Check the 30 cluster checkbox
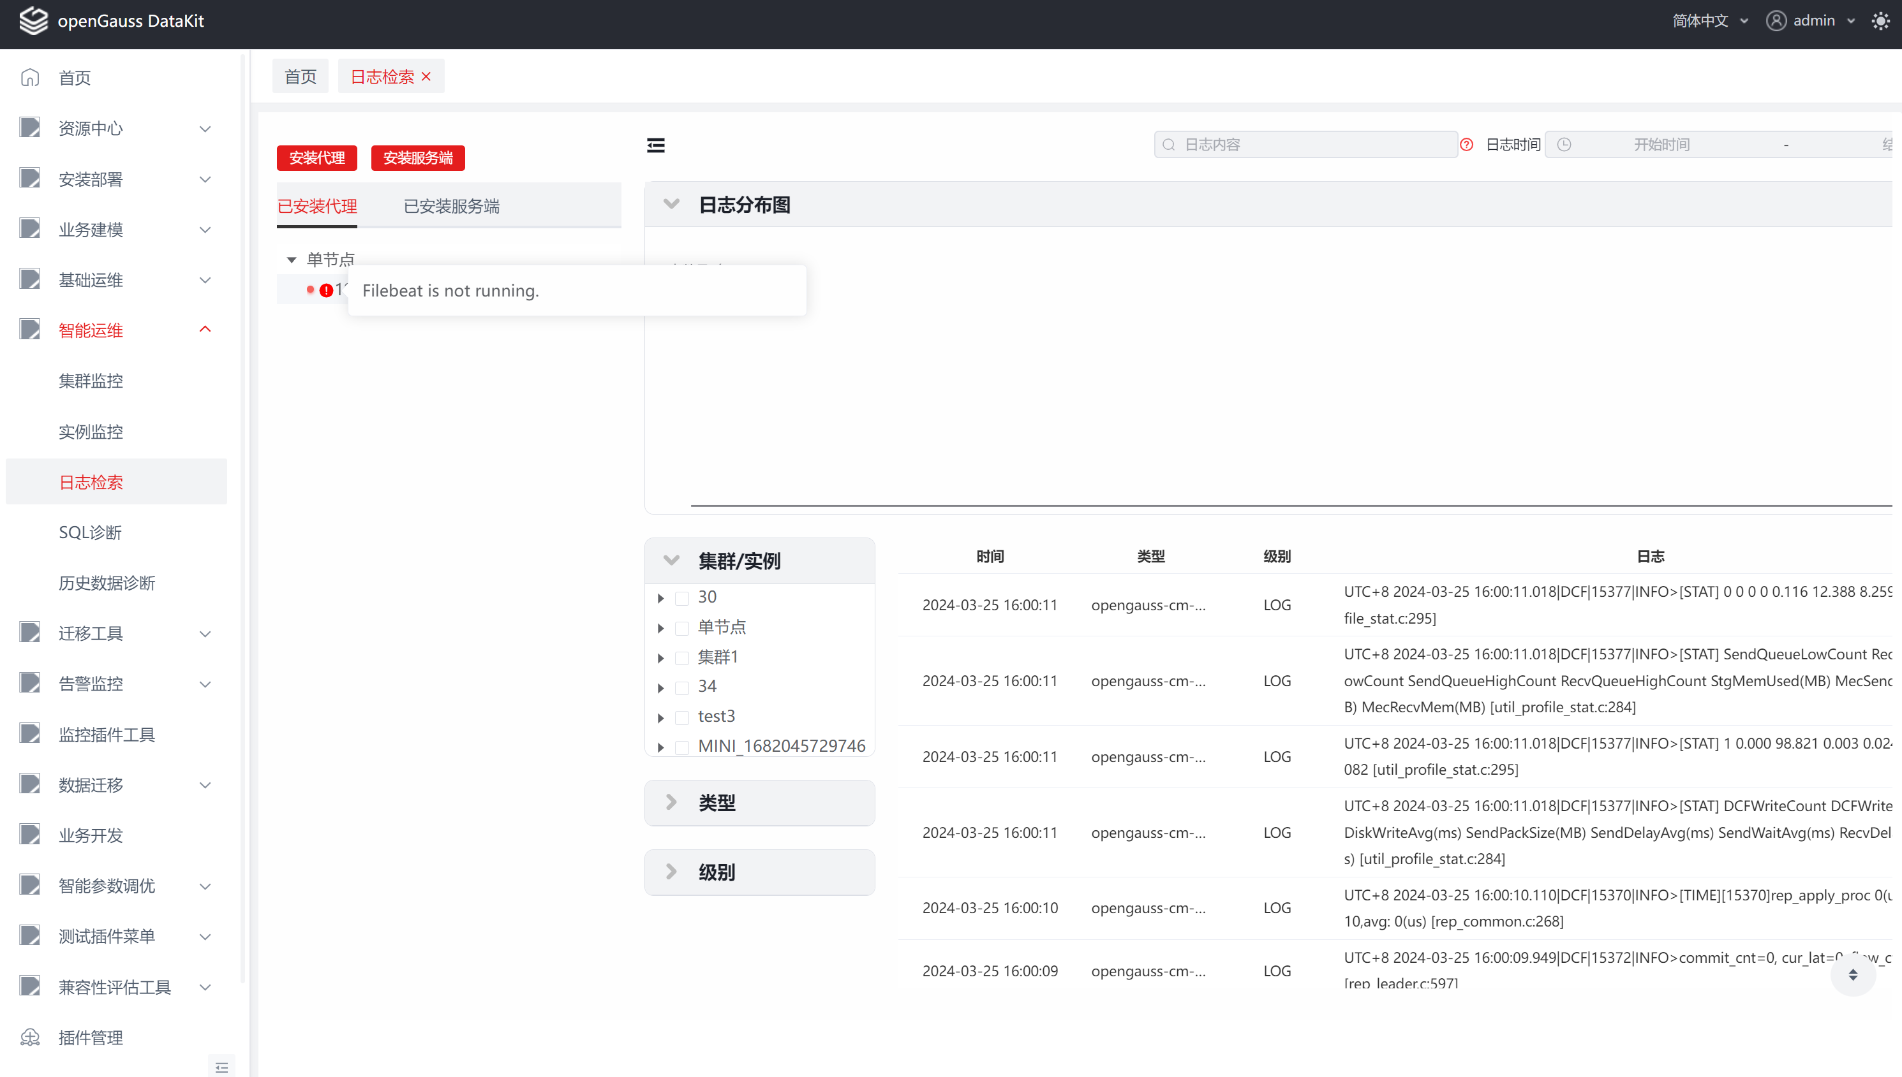Image resolution: width=1902 pixels, height=1077 pixels. click(682, 597)
